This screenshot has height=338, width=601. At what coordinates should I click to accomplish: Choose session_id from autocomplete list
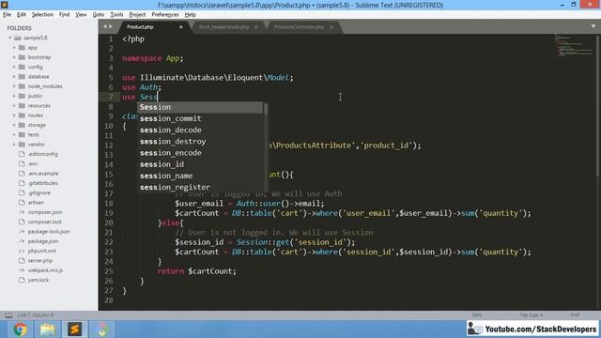click(200, 164)
